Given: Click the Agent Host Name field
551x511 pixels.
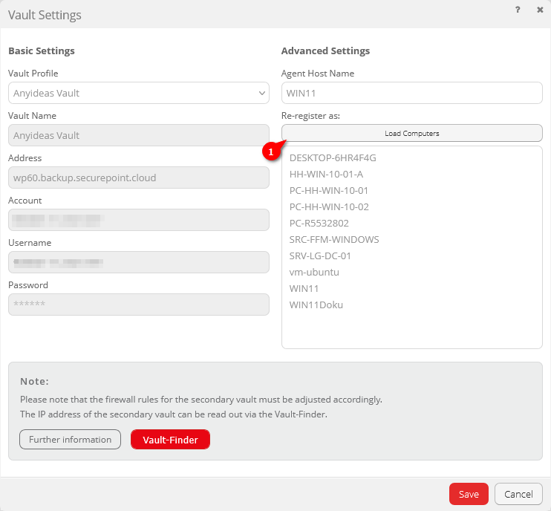Looking at the screenshot, I should (411, 93).
